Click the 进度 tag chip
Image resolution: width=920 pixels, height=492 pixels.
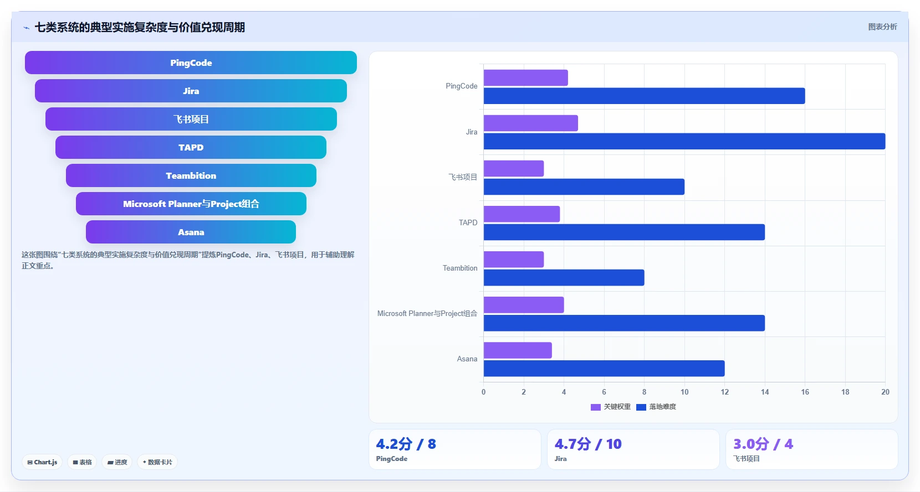click(x=117, y=462)
